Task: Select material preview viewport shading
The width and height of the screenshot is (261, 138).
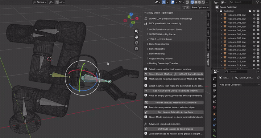Action: (200, 2)
